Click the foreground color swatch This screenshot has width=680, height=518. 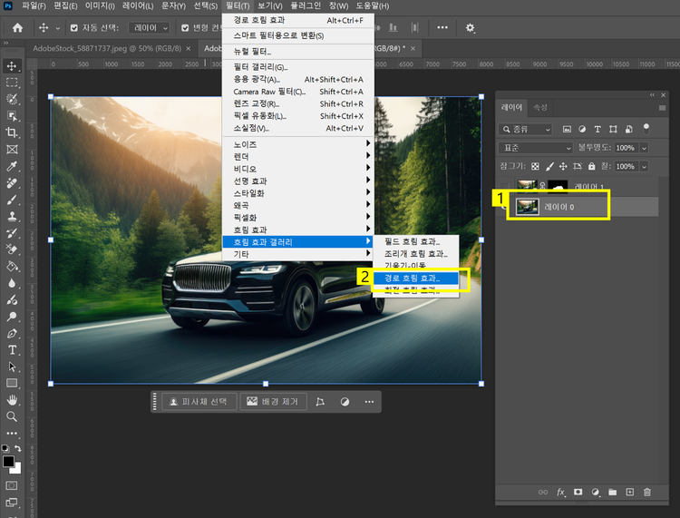tap(8, 462)
